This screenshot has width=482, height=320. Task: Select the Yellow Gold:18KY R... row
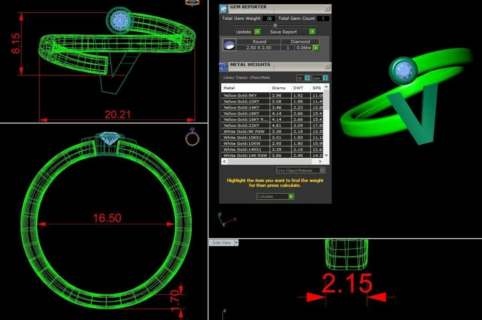272,119
